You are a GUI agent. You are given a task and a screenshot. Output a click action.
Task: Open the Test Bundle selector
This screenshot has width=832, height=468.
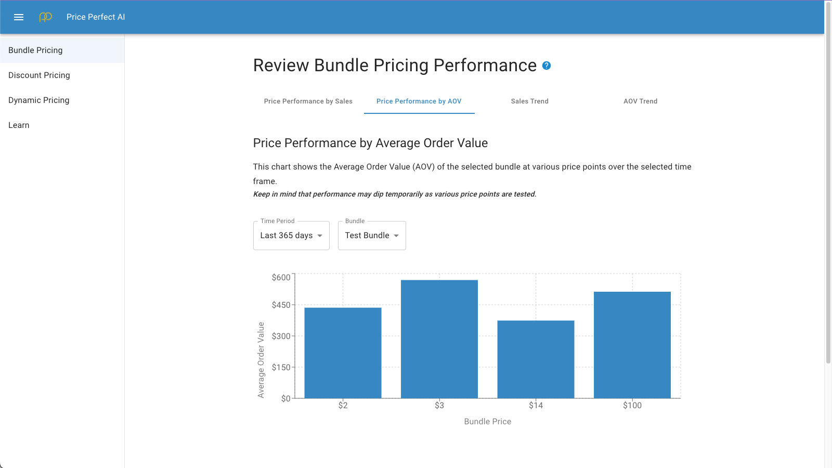368,235
